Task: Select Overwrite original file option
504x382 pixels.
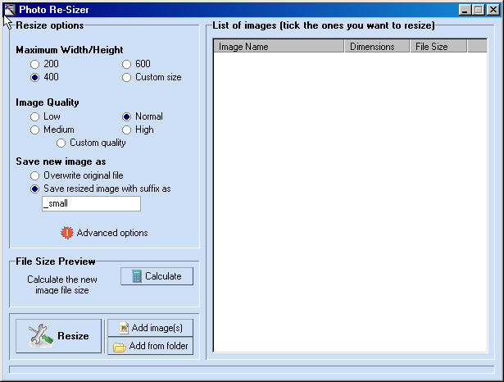Action: (x=35, y=175)
